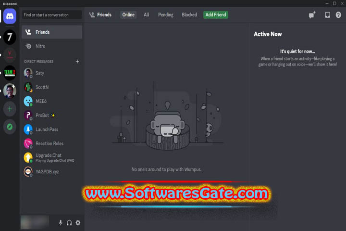346x231 pixels.
Task: Open the server with the person photo icon
Action: pyautogui.click(x=10, y=90)
